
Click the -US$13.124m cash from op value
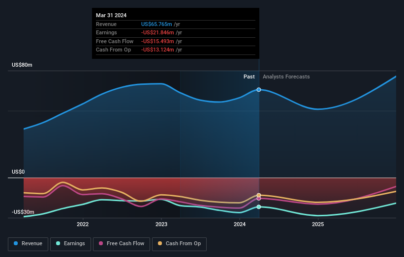click(x=157, y=50)
